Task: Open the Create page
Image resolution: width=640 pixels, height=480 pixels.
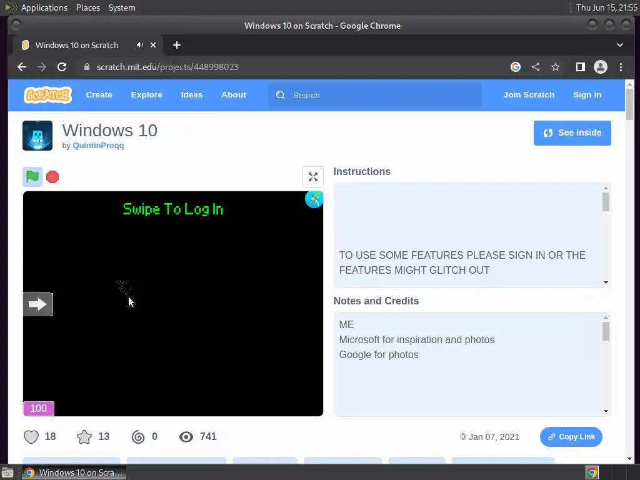Action: (99, 95)
